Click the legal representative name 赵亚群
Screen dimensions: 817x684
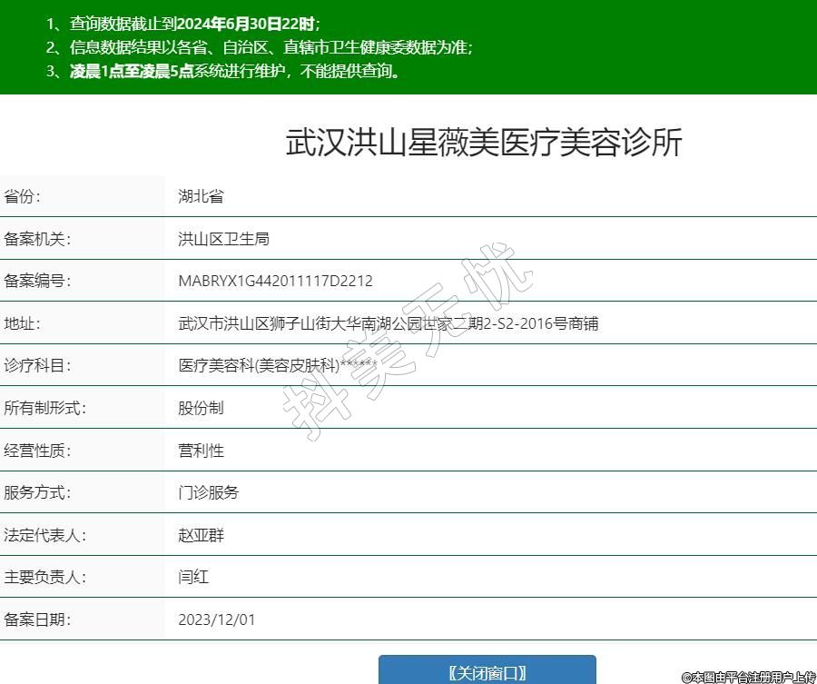(x=201, y=535)
